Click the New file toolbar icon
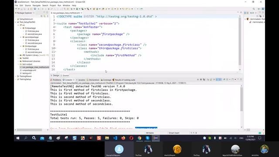Viewport: 279px width, 157px height. [16, 9]
